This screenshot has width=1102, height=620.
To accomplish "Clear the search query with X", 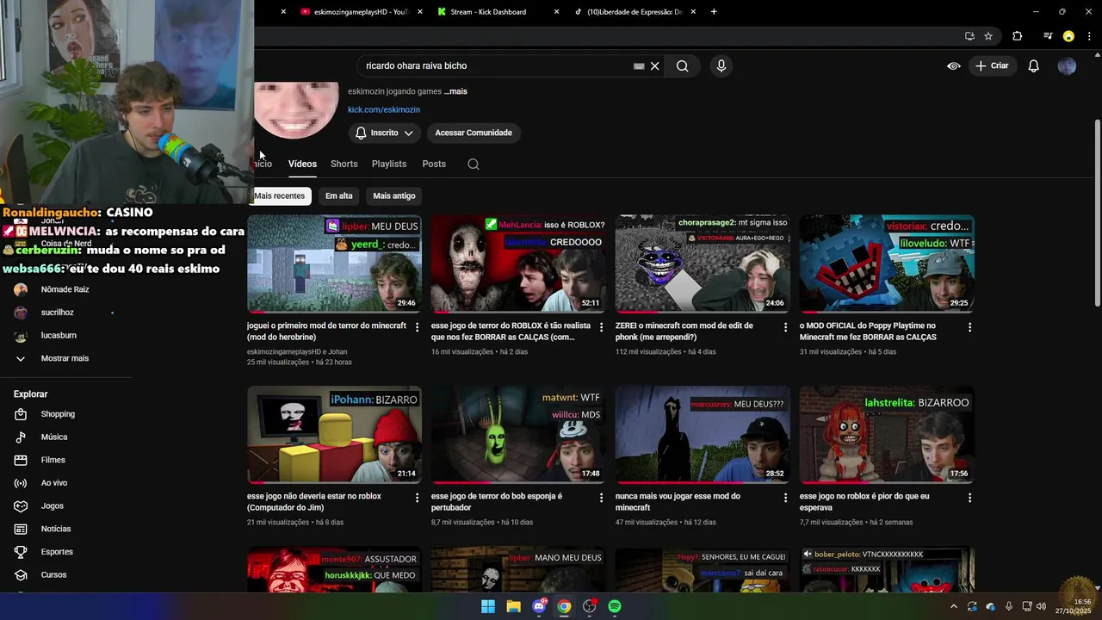I will point(654,66).
